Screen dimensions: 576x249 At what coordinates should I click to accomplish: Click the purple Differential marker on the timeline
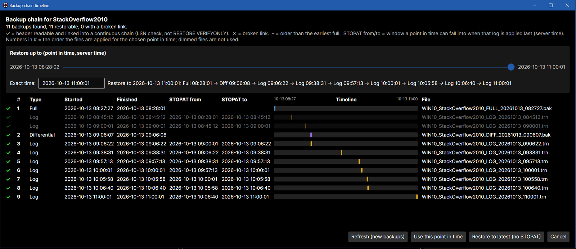click(311, 135)
